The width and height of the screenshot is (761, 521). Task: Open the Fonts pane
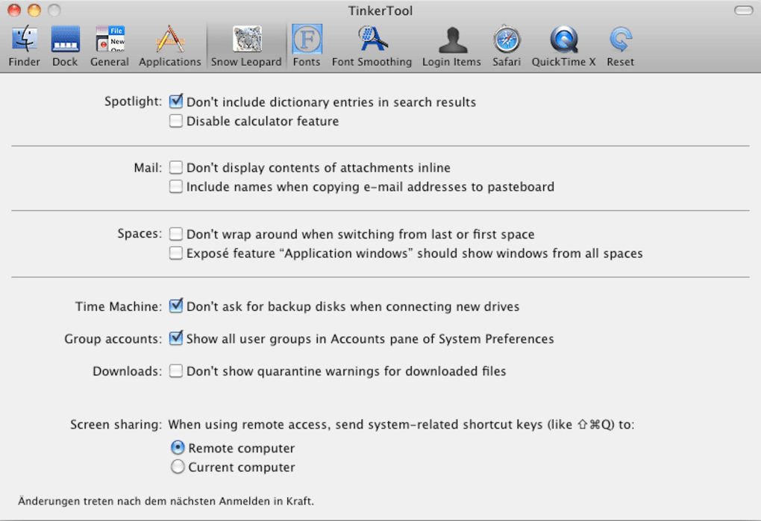tap(307, 46)
